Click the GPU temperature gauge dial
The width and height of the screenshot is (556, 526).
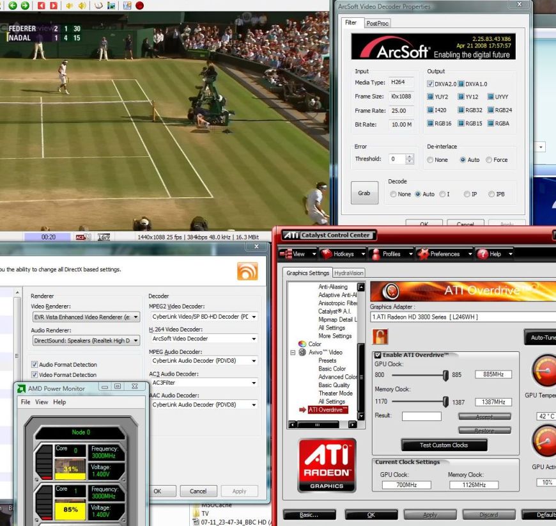pos(544,371)
